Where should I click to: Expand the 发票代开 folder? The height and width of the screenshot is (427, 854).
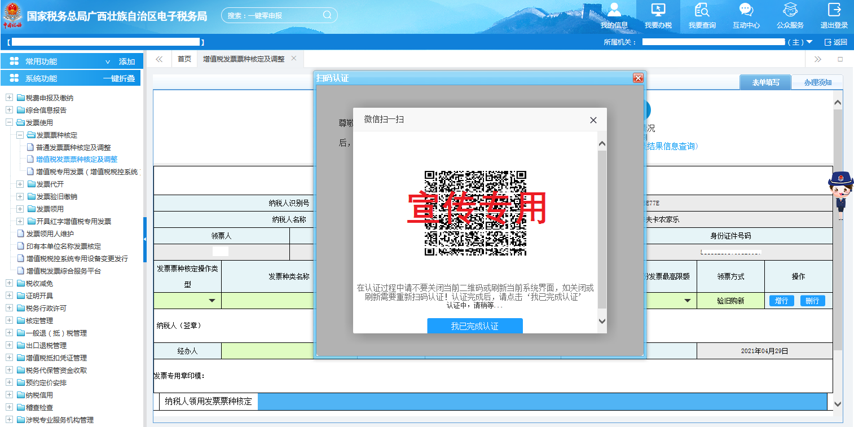20,184
